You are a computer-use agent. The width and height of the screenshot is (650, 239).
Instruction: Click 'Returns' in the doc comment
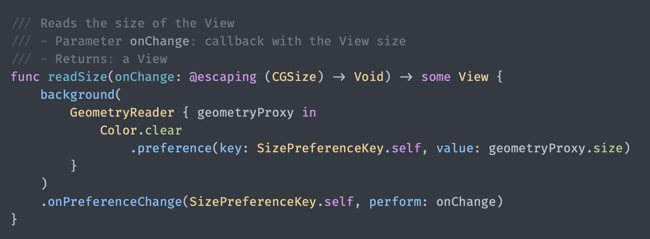81,59
